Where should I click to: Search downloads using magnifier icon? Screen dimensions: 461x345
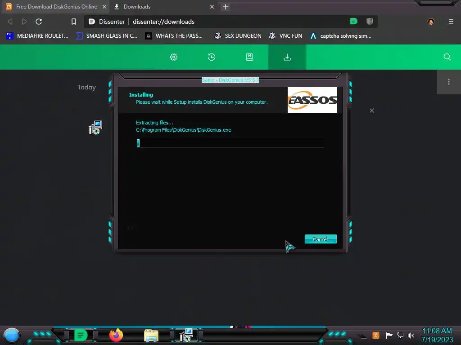(447, 57)
